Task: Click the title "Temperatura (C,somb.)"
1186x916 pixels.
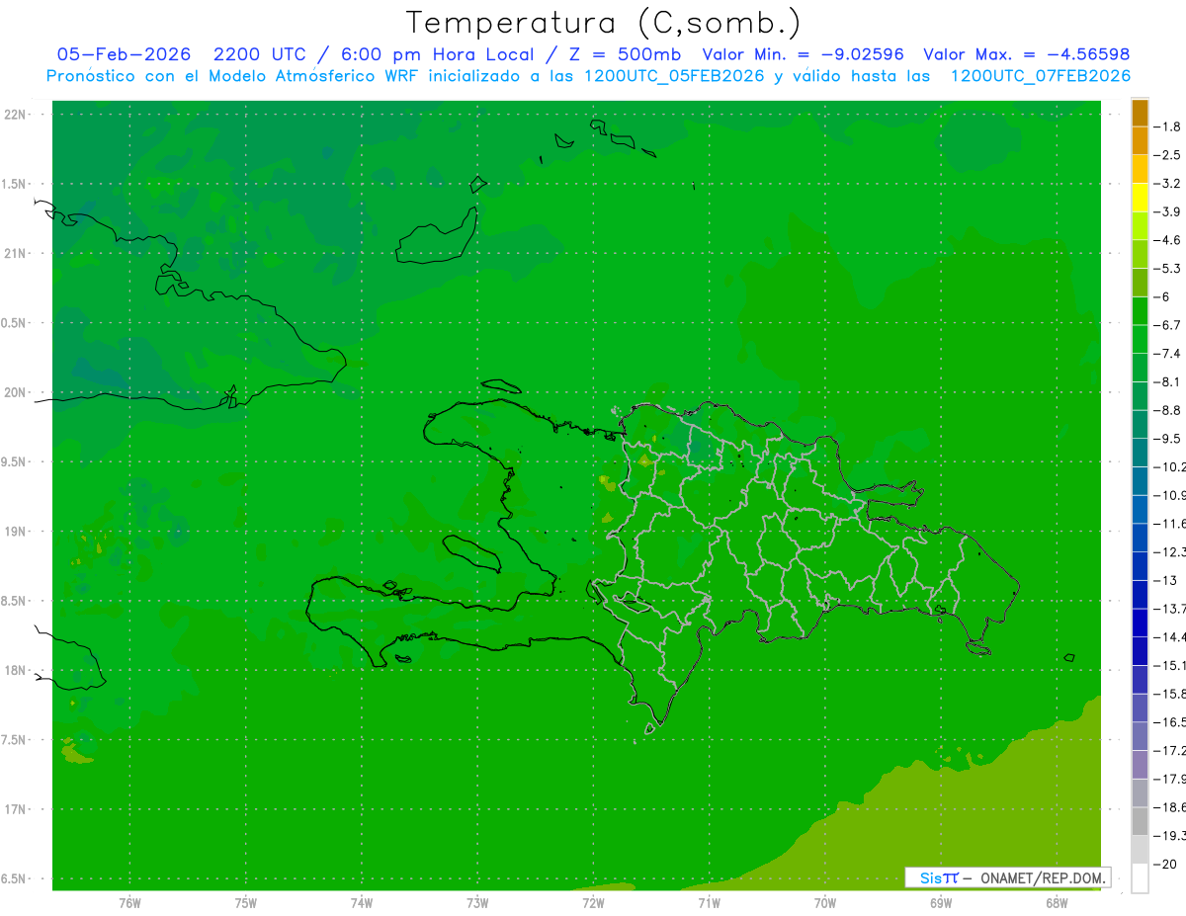Action: (x=604, y=23)
